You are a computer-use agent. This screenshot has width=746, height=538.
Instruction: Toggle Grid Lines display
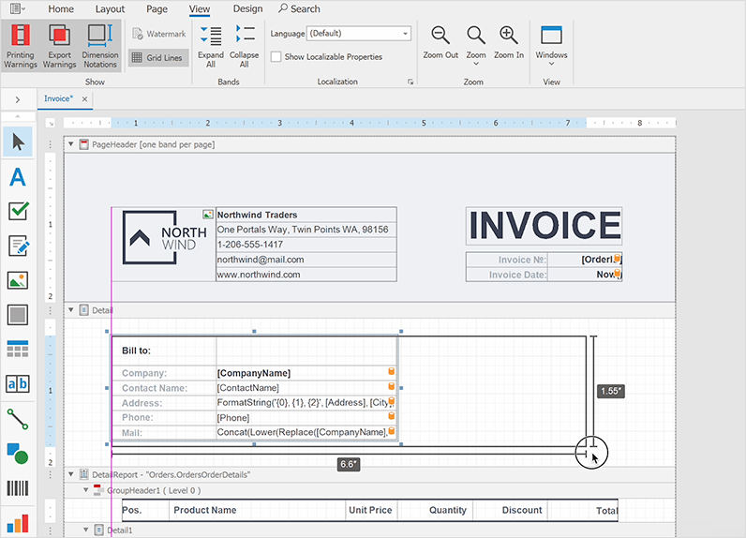157,58
